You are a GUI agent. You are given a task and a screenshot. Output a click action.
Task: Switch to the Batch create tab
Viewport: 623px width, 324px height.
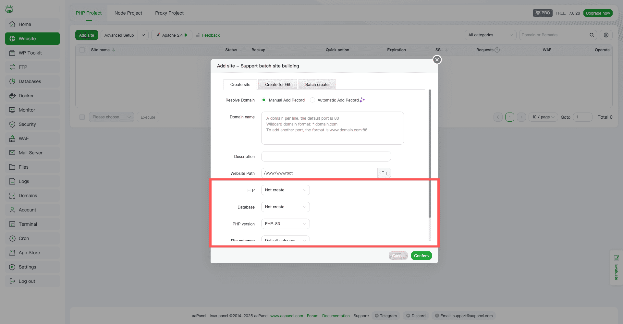pos(317,85)
